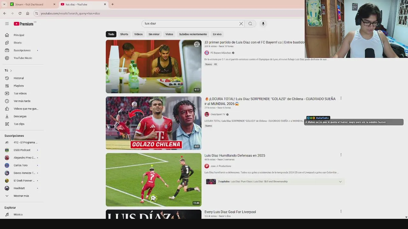408x229 pixels.
Task: Open a new browser tab
Action: pos(112,4)
